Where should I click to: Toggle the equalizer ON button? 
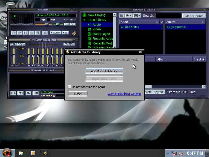(14, 44)
